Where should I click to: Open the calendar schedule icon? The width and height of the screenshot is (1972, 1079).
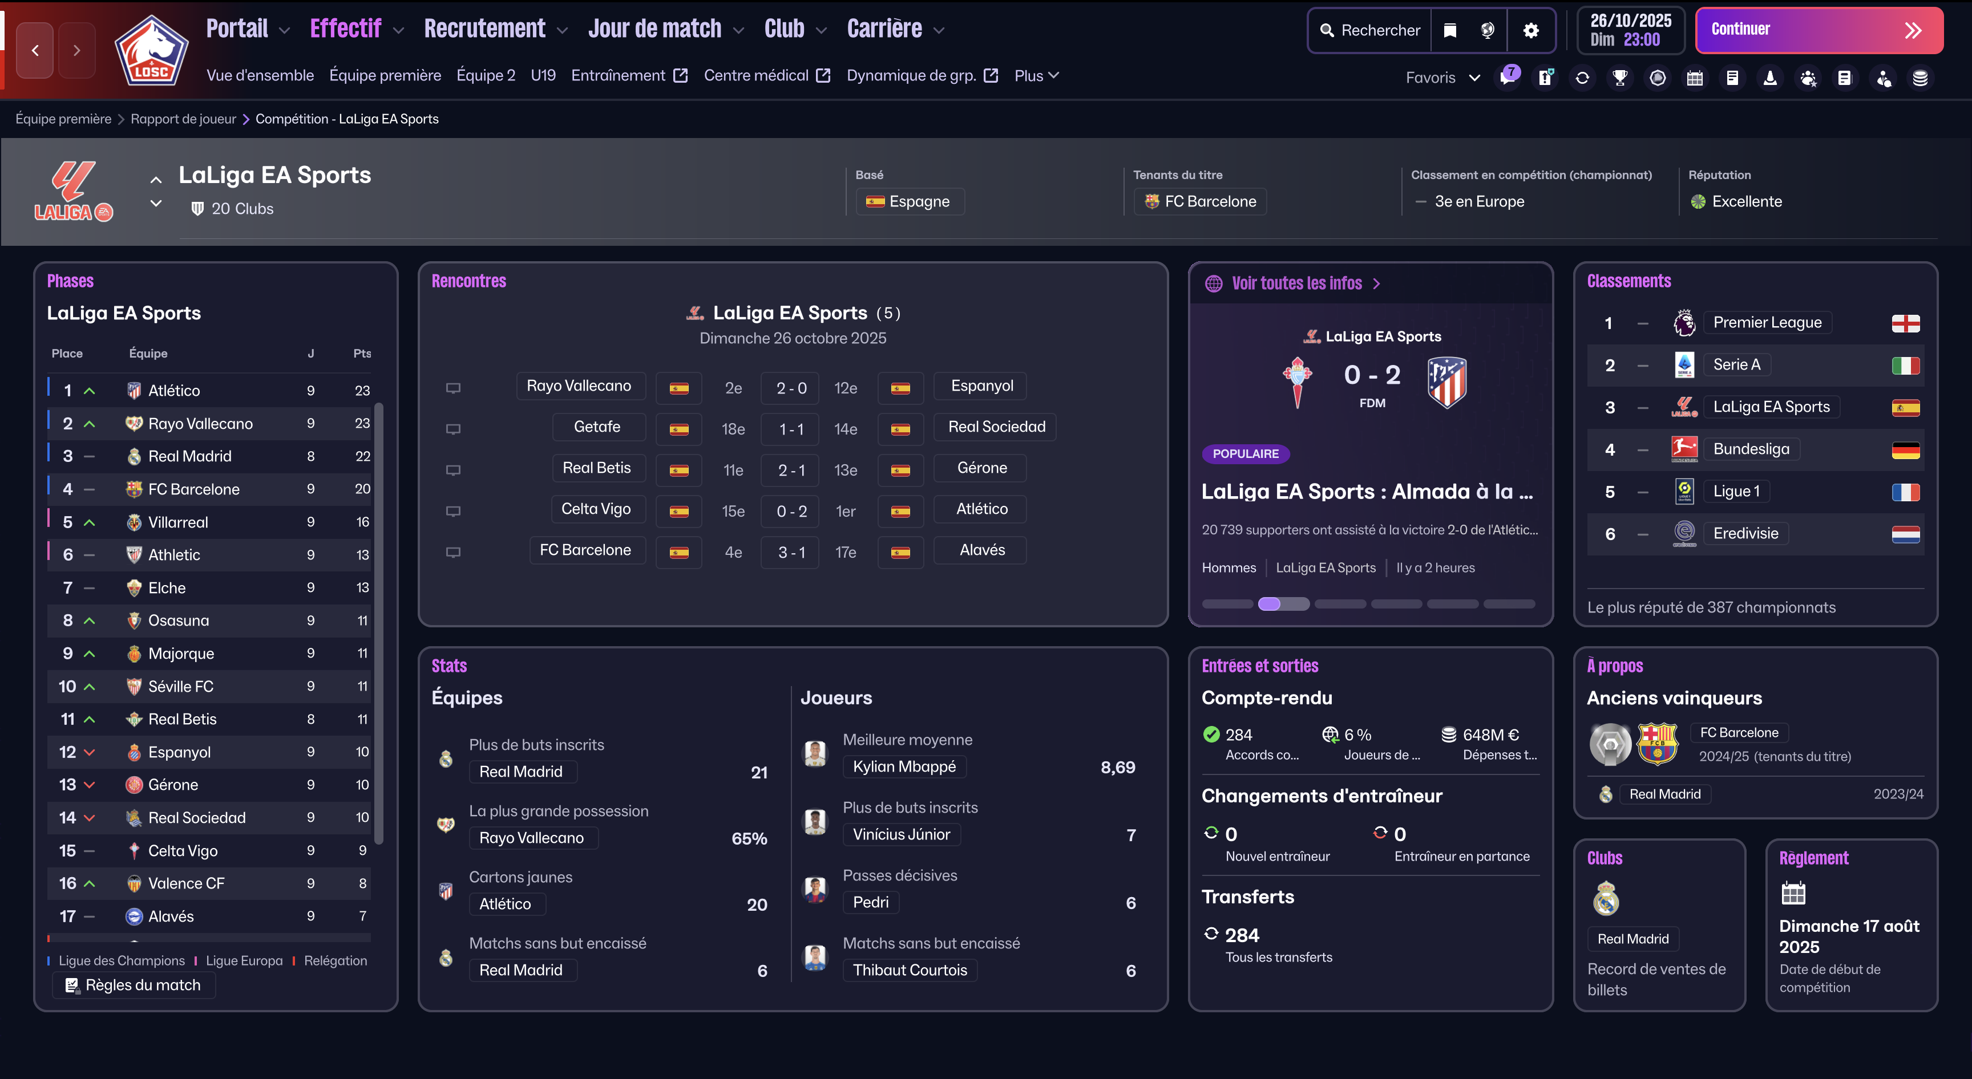1695,78
